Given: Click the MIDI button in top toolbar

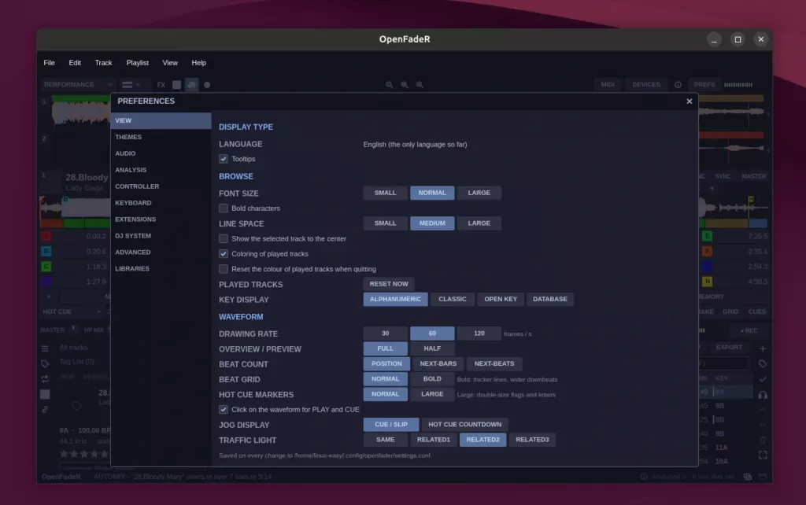Looking at the screenshot, I should (x=607, y=85).
